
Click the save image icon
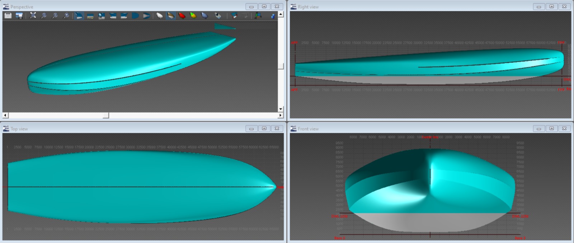pos(19,15)
